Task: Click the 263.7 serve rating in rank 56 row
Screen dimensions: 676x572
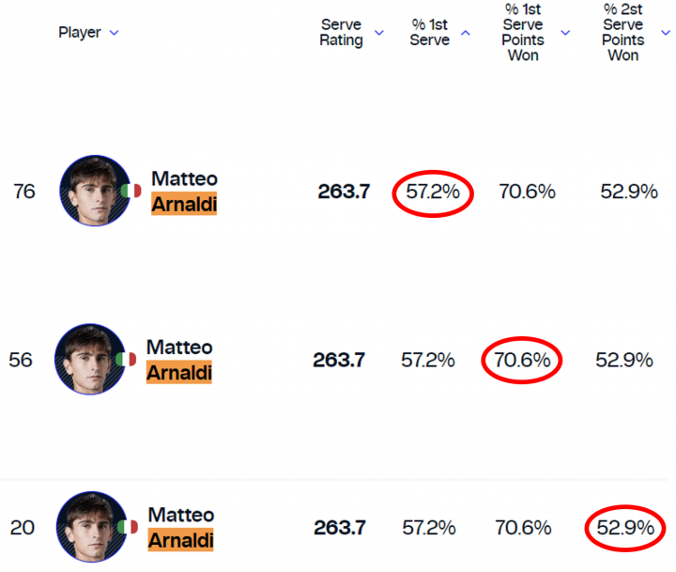Action: (x=339, y=360)
